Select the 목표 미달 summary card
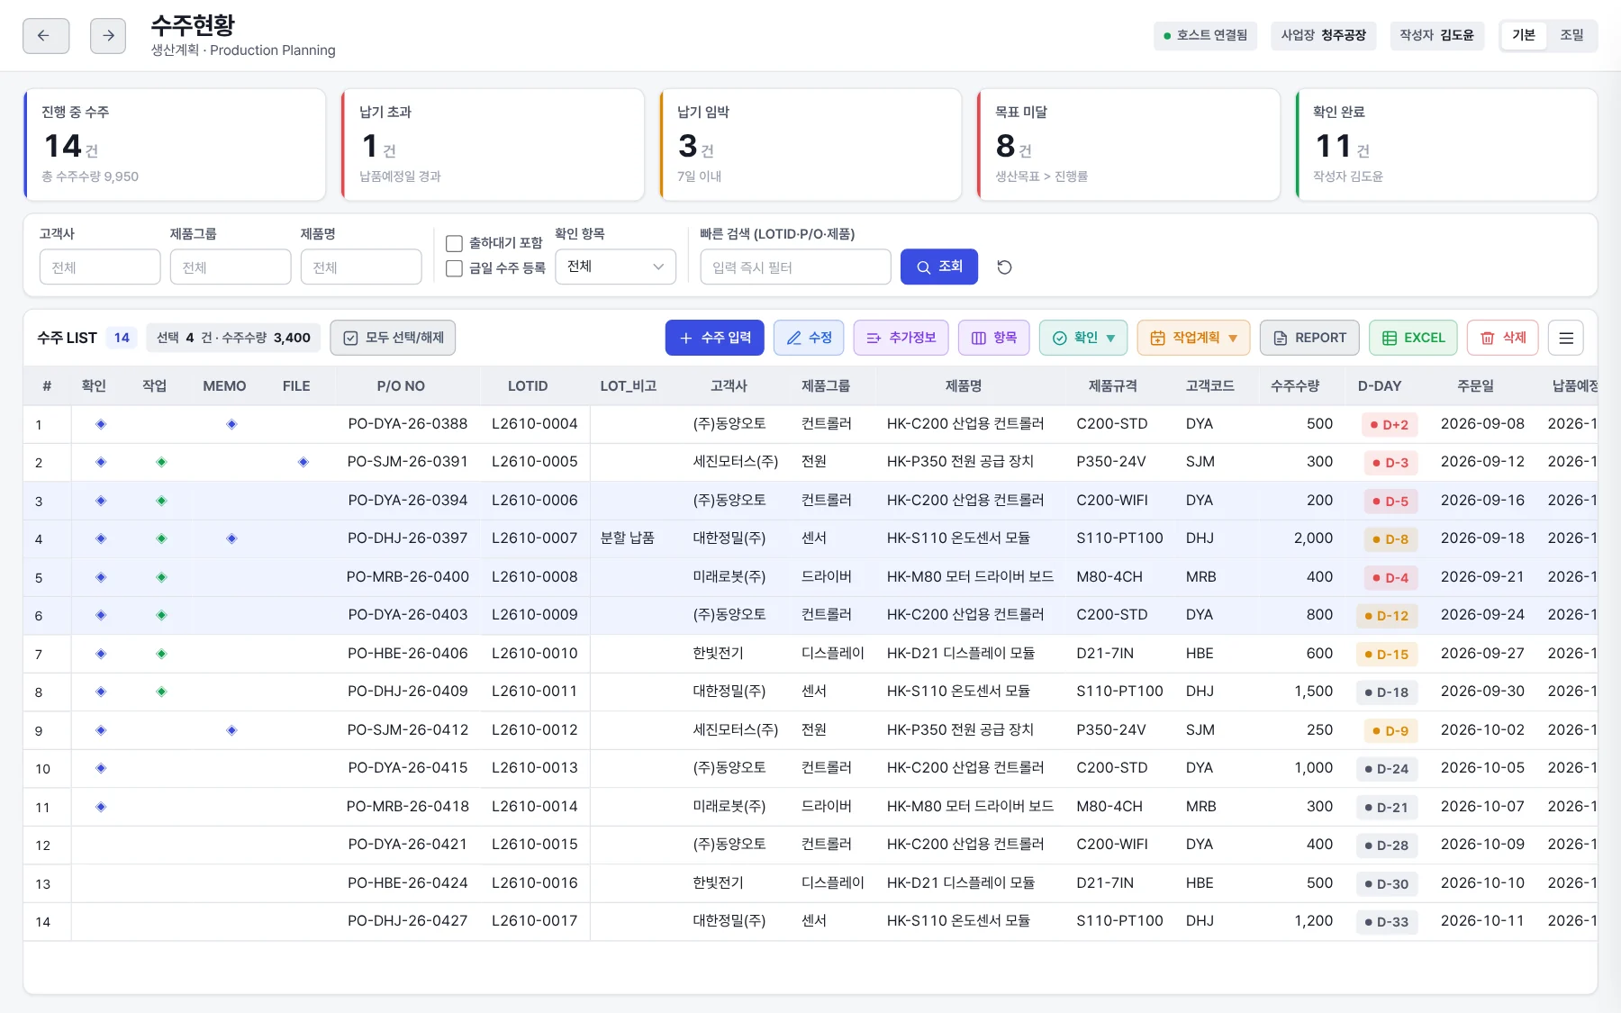The width and height of the screenshot is (1621, 1013). (x=1128, y=144)
